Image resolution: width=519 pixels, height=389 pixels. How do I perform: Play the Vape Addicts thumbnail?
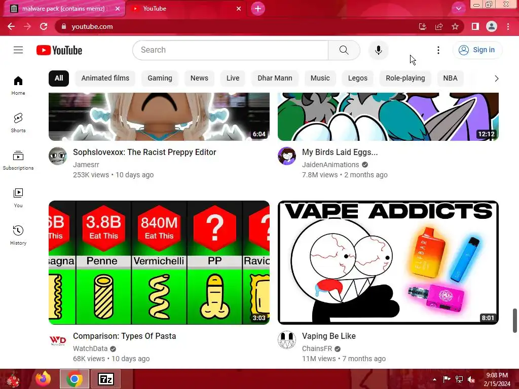(388, 263)
